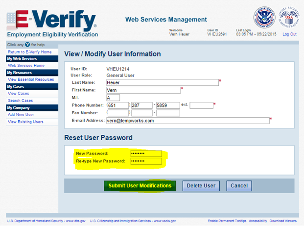Click the Department of Homeland Security seal
304x227 pixels.
(264, 17)
